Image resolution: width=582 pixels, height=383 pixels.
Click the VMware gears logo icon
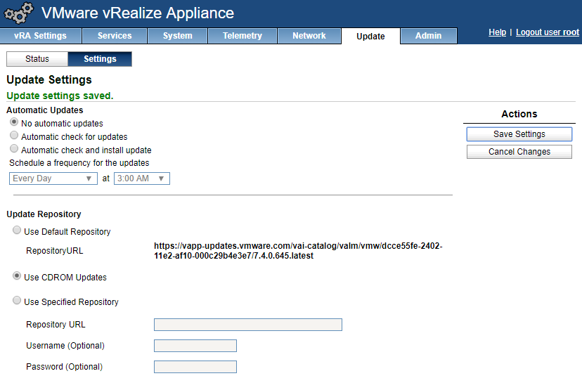pyautogui.click(x=18, y=13)
